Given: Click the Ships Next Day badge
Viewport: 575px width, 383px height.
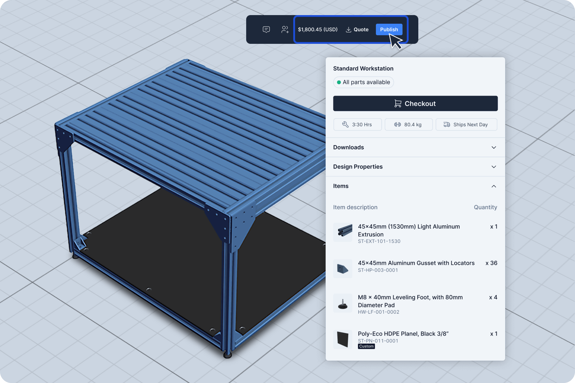Looking at the screenshot, I should (466, 124).
